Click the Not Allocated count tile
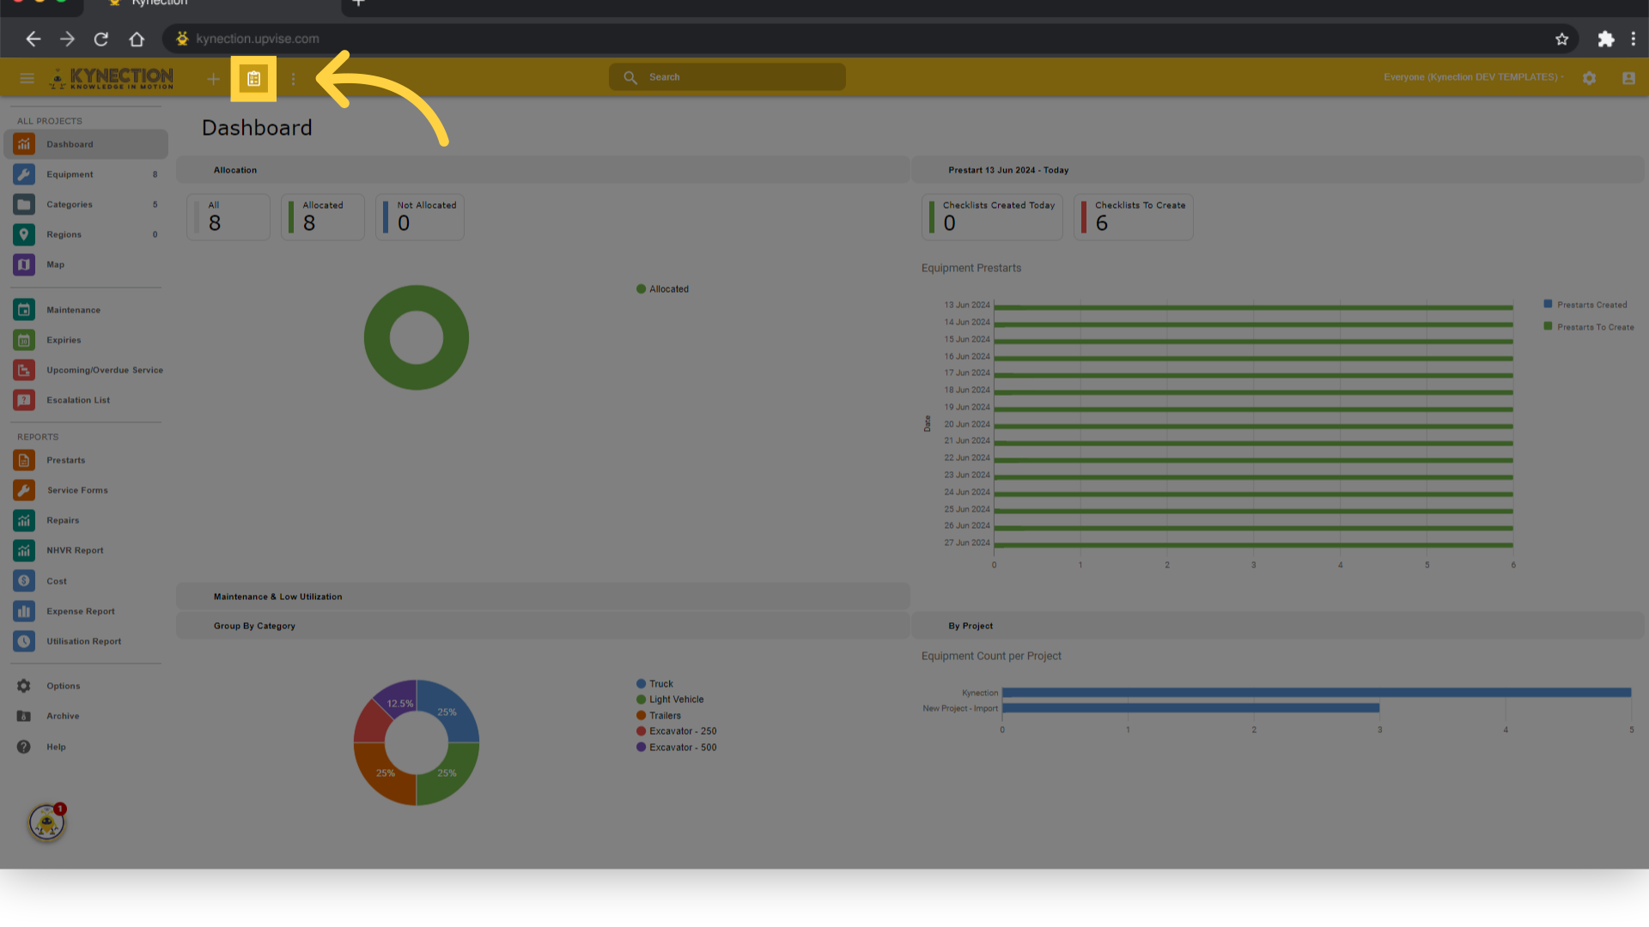Image resolution: width=1649 pixels, height=927 pixels. 420,217
